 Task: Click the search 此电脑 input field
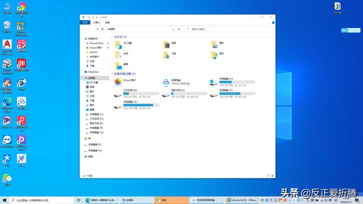(x=229, y=29)
